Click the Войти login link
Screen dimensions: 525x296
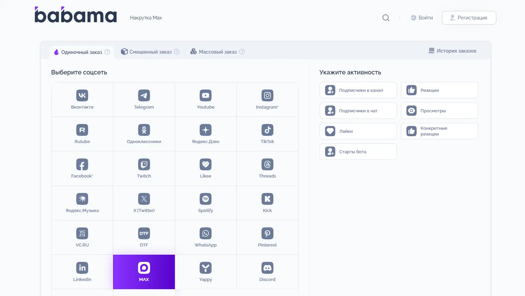(422, 18)
